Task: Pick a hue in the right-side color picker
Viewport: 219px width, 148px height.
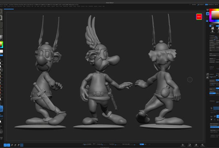Action: point(214,15)
